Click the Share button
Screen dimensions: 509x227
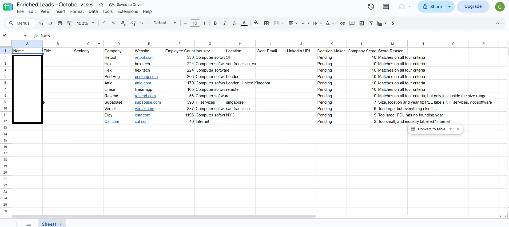point(431,7)
